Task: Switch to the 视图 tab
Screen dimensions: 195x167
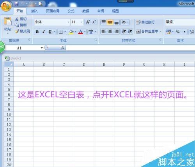Action: pyautogui.click(x=115, y=11)
